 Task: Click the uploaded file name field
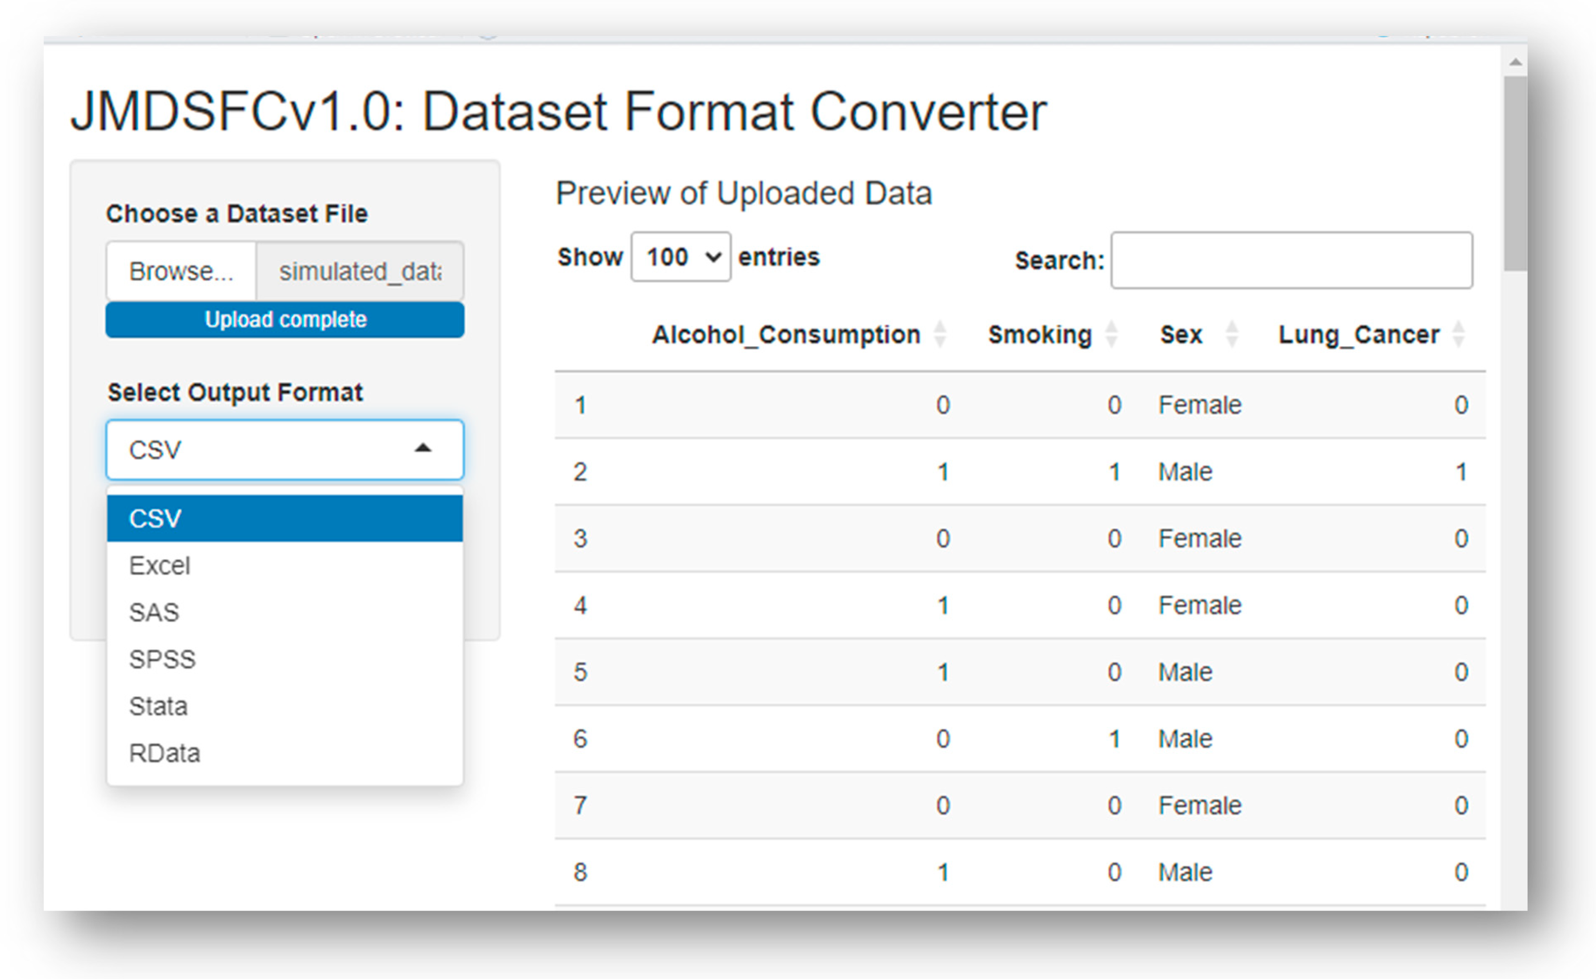pos(360,271)
